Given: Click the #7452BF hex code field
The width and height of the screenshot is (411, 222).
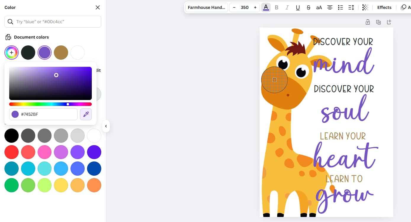Looking at the screenshot, I should 43,114.
